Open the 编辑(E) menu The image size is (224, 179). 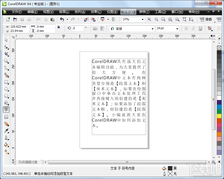coord(32,12)
